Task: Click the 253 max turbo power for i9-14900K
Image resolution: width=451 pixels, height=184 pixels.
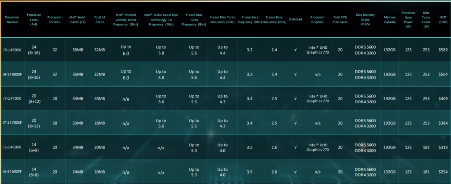Action: 426,50
